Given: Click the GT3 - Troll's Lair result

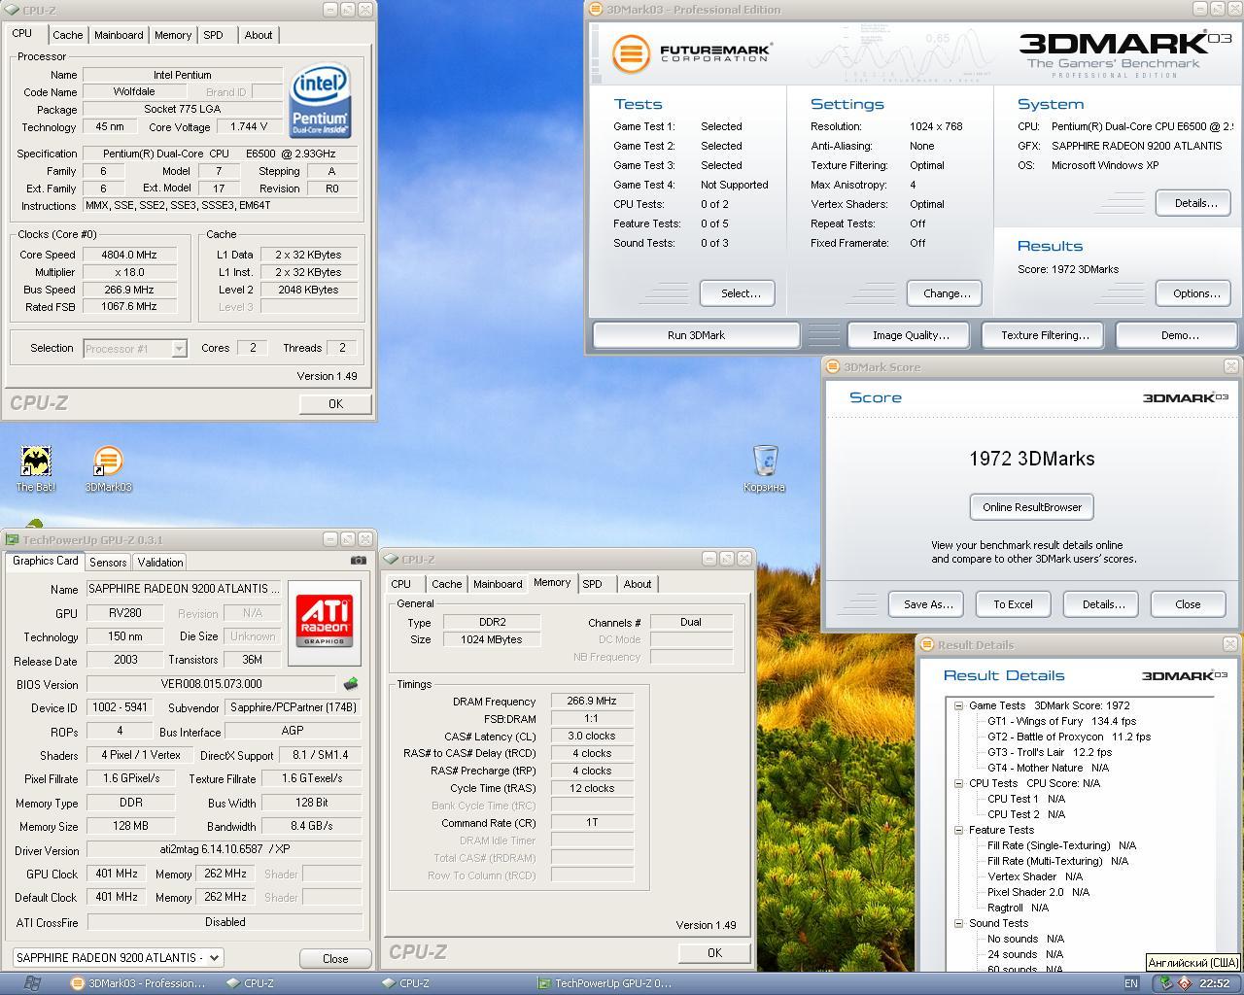Looking at the screenshot, I should coord(1050,752).
